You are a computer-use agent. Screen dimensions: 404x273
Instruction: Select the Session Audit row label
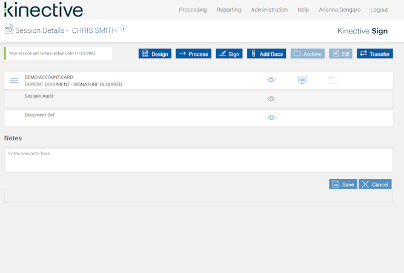coord(39,96)
